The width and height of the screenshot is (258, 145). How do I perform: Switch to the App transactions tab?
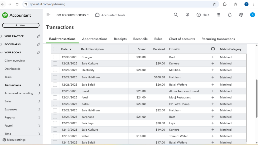coord(95,39)
